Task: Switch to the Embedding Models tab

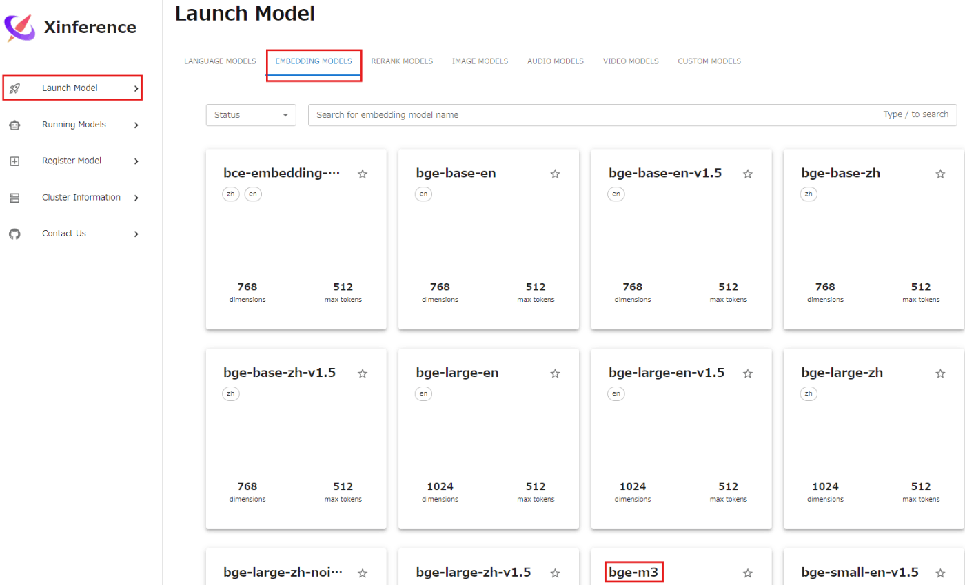Action: click(314, 61)
